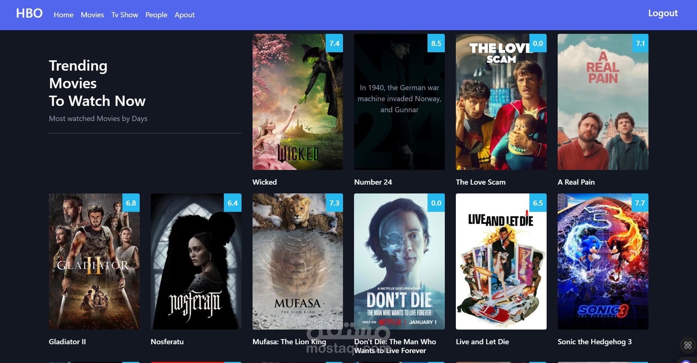Image resolution: width=697 pixels, height=363 pixels.
Task: Click the Logout link
Action: tap(663, 13)
